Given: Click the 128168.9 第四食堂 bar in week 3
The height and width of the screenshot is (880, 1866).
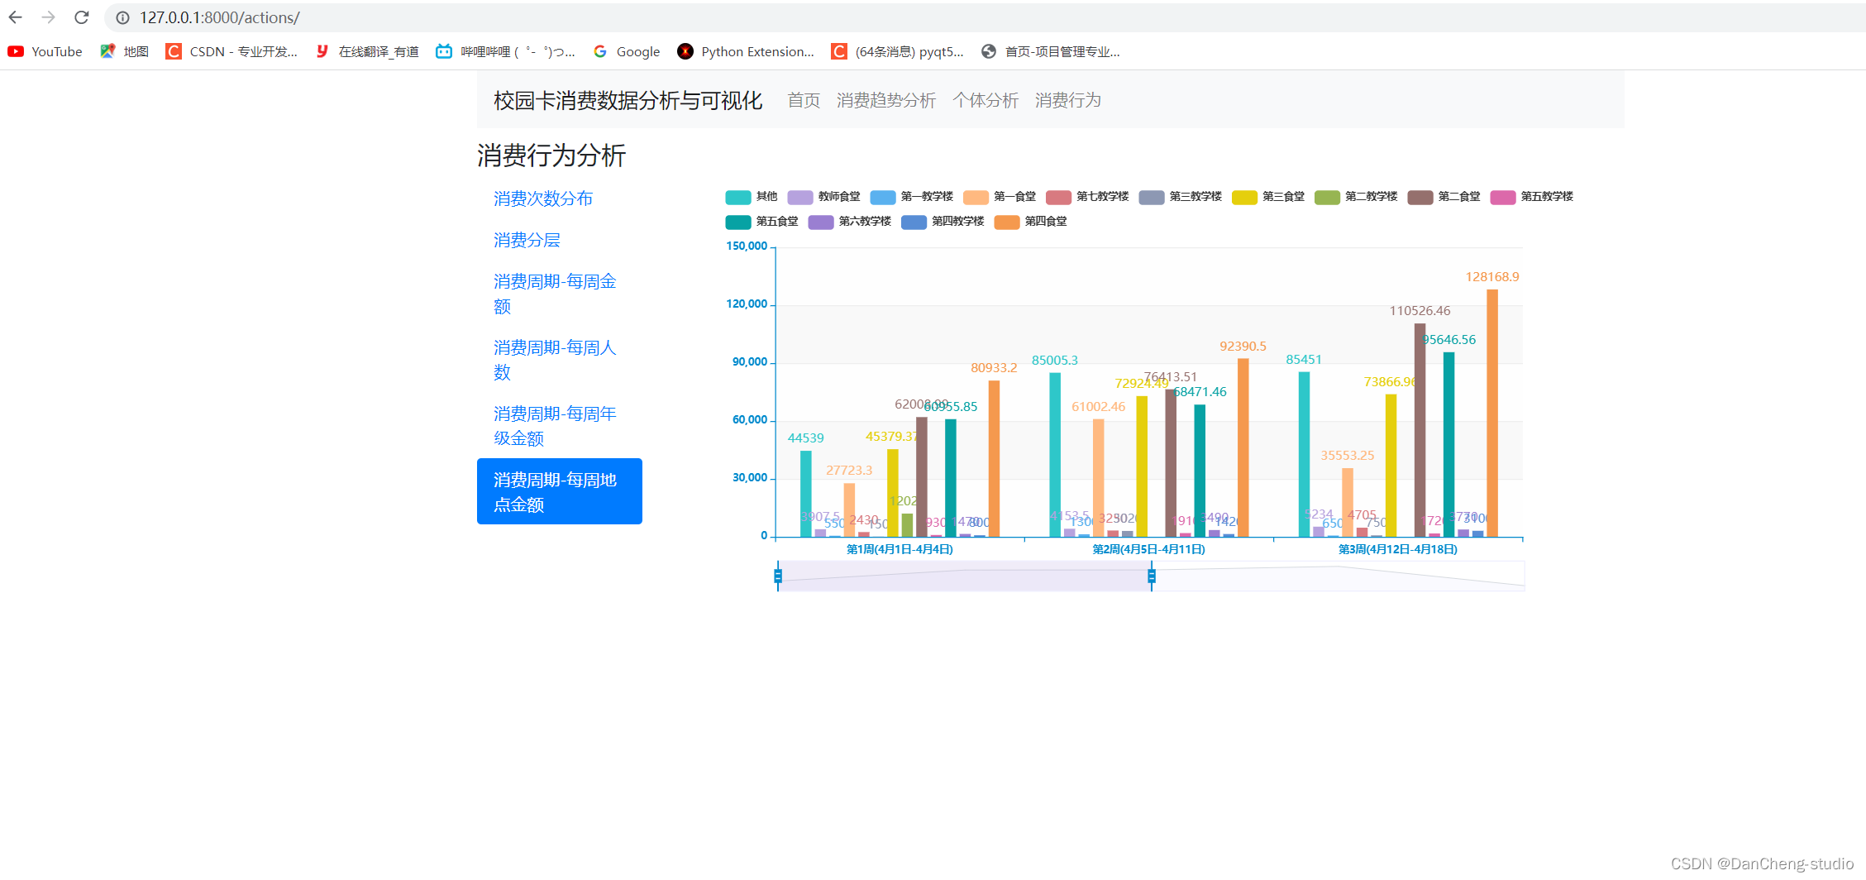Looking at the screenshot, I should tap(1492, 413).
